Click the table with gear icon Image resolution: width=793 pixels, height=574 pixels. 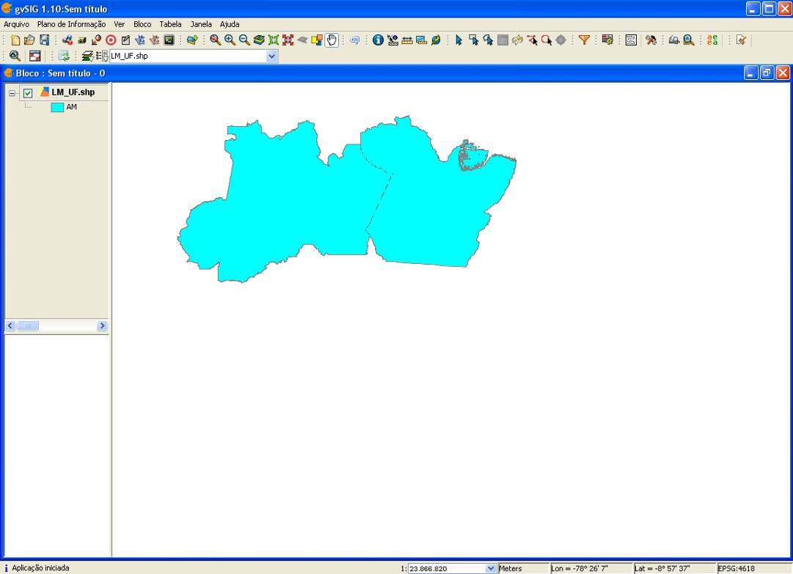coord(607,40)
